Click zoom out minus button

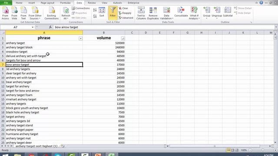click(250, 150)
